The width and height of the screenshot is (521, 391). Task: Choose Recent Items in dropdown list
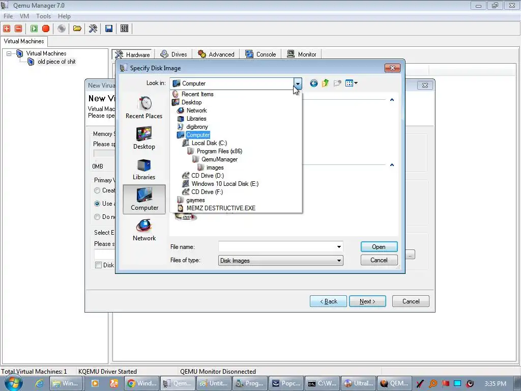(x=197, y=94)
